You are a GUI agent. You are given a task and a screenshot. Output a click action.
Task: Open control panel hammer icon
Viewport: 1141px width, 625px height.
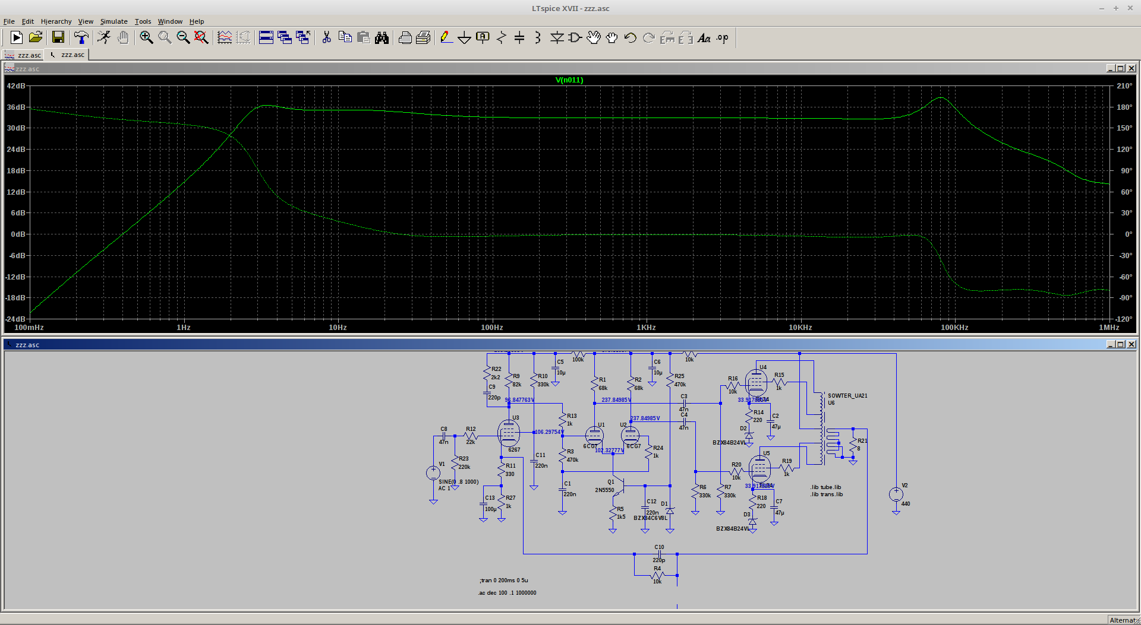81,37
